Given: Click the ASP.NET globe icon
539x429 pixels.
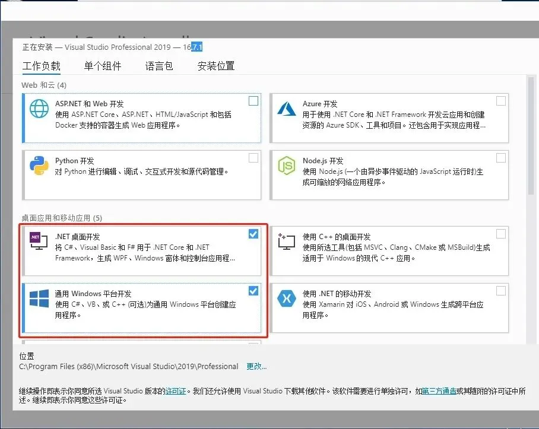Looking at the screenshot, I should click(39, 109).
